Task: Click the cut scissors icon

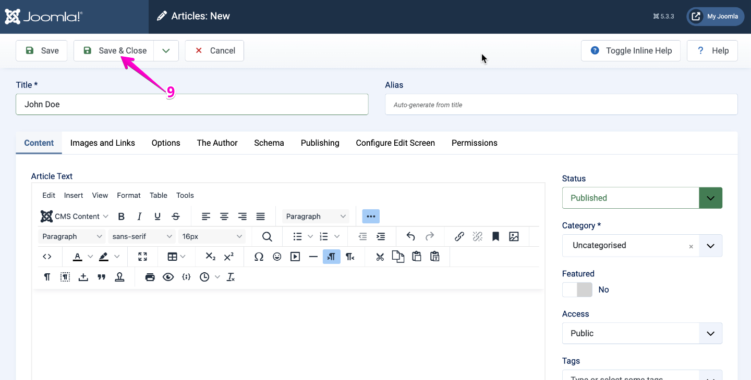Action: coord(380,257)
